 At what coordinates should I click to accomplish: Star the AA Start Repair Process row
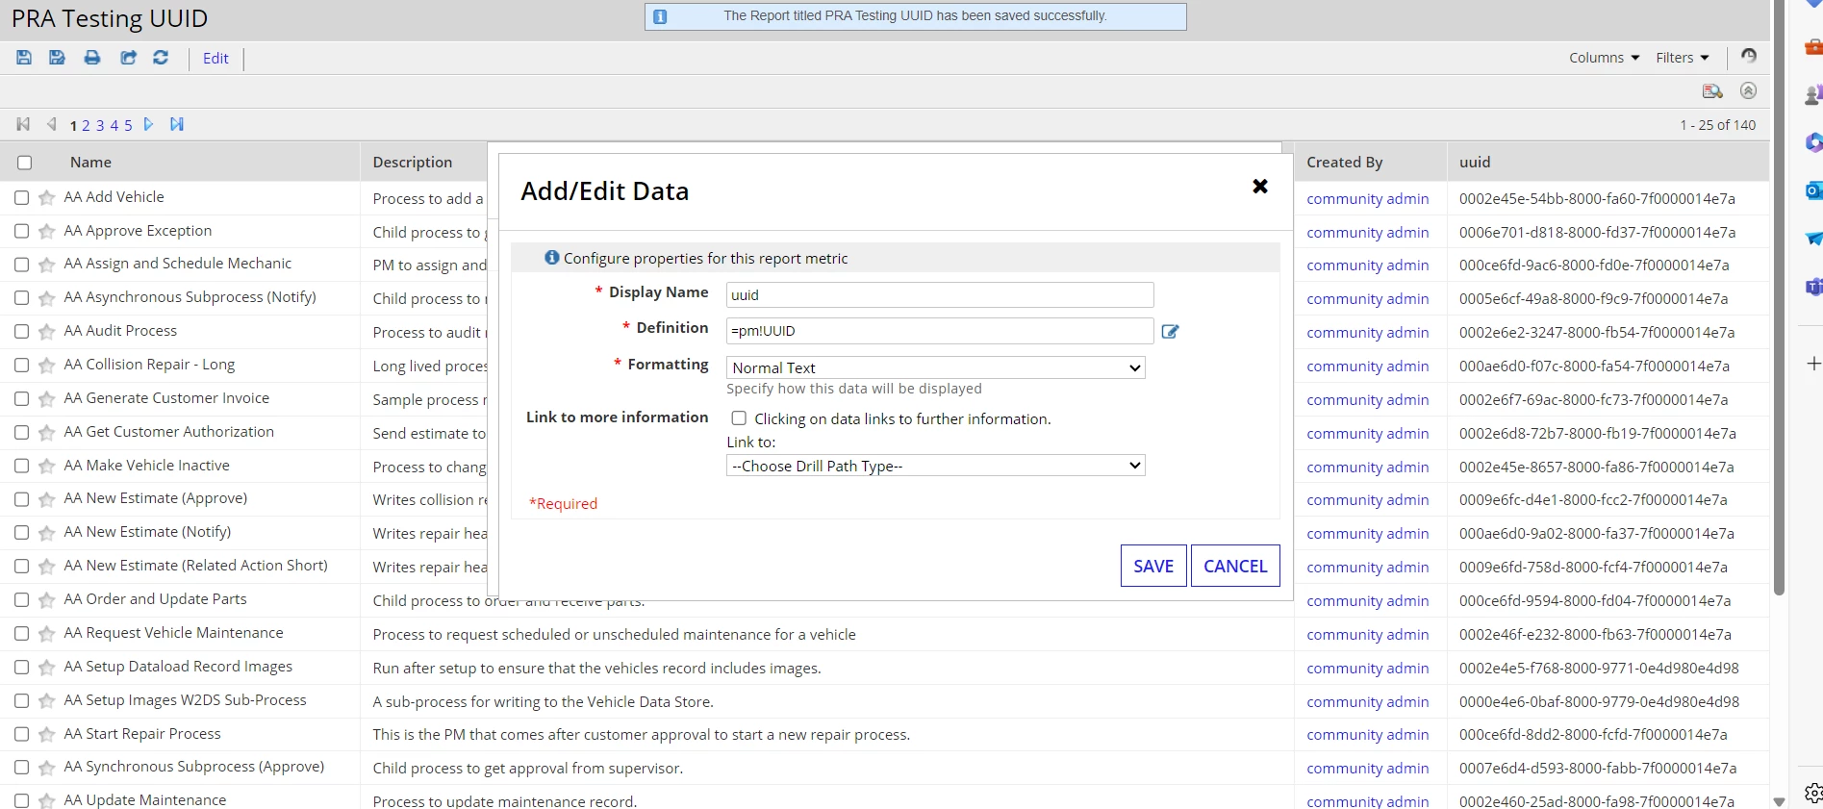[46, 735]
